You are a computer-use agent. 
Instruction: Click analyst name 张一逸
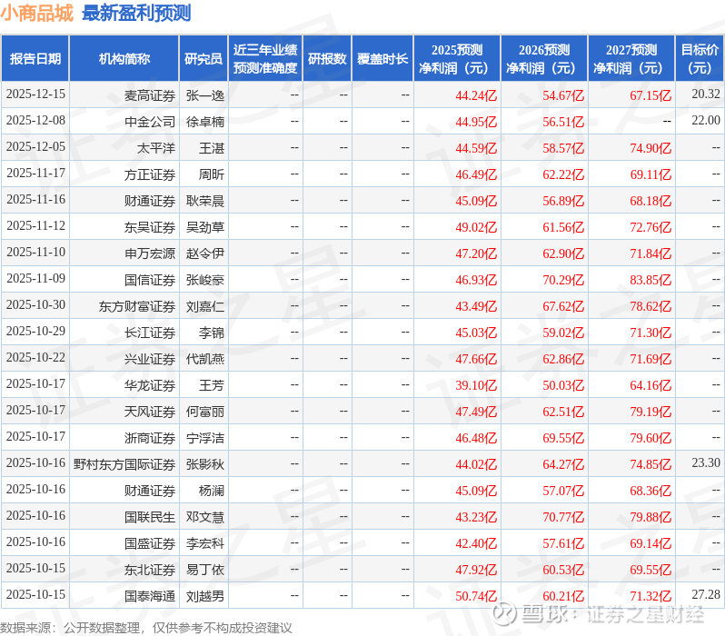[205, 95]
